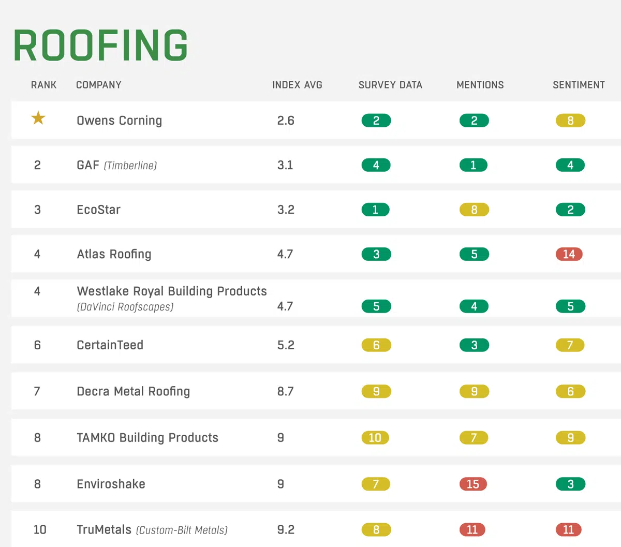Click GAF survey data badge 4
Viewport: 621px width, 547px height.
pos(376,165)
